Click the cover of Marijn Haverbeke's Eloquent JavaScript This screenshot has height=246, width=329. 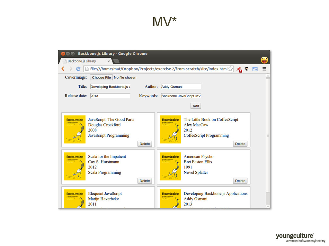click(x=75, y=199)
